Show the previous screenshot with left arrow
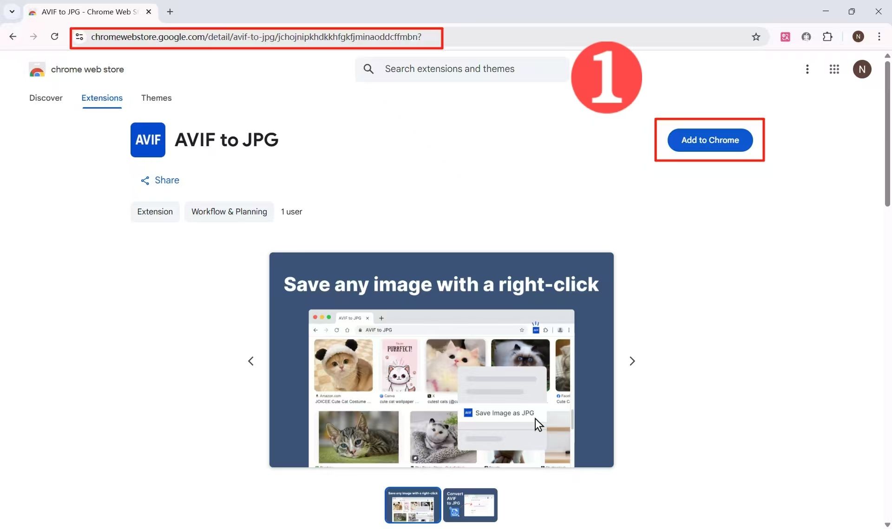This screenshot has width=892, height=529. click(x=251, y=361)
